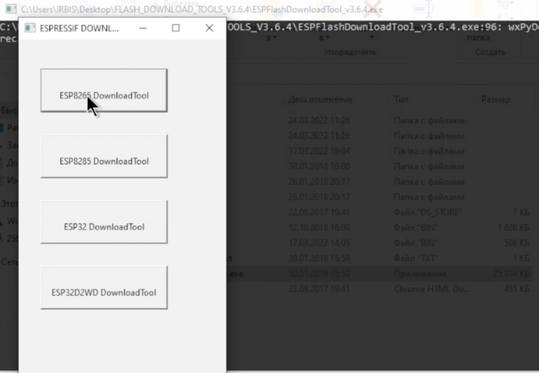The image size is (539, 373).
Task: Select the Приложение row with 25 074 КБ
Action: point(380,274)
